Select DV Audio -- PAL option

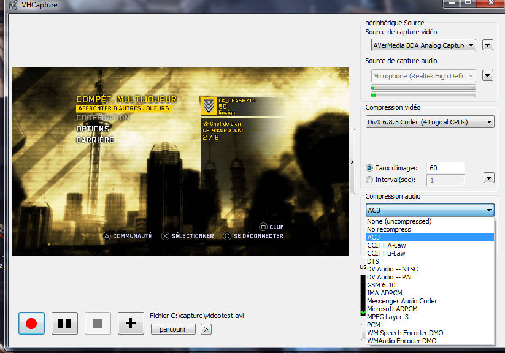[x=430, y=277]
